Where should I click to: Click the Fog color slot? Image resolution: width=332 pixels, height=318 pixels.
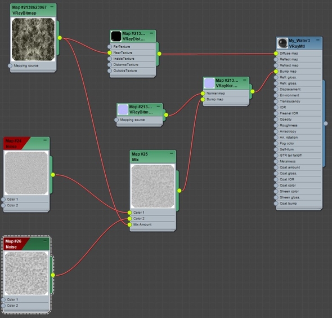pyautogui.click(x=298, y=143)
